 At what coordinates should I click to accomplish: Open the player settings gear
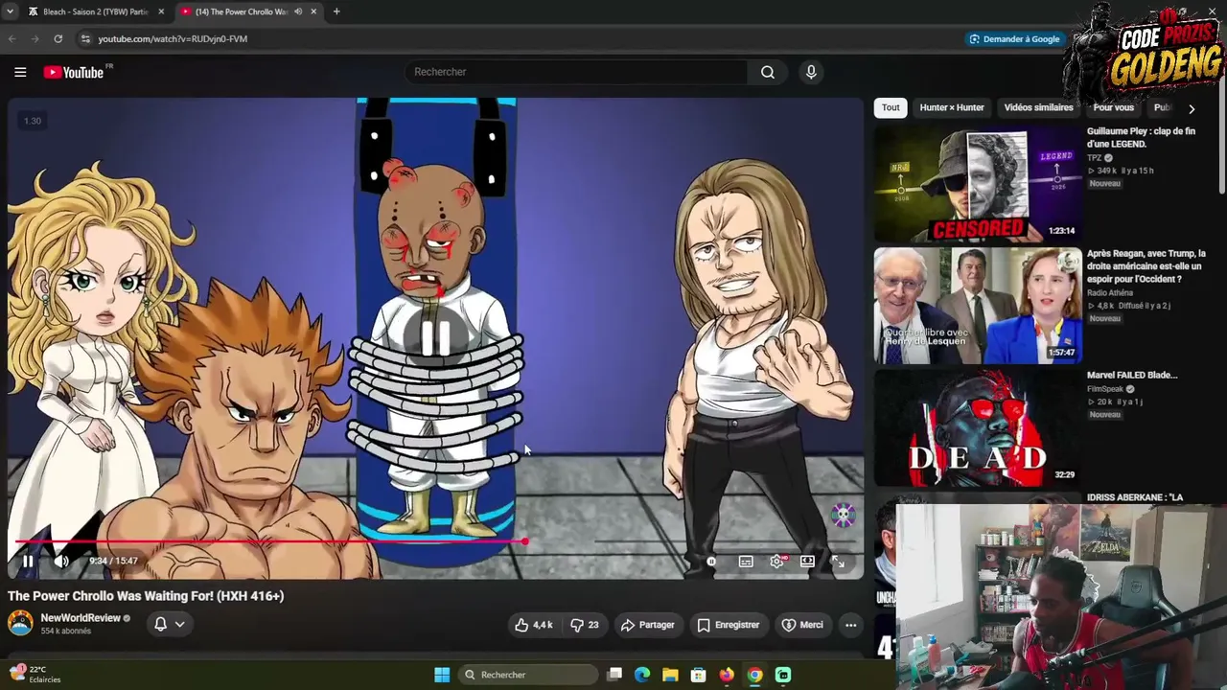pos(777,562)
